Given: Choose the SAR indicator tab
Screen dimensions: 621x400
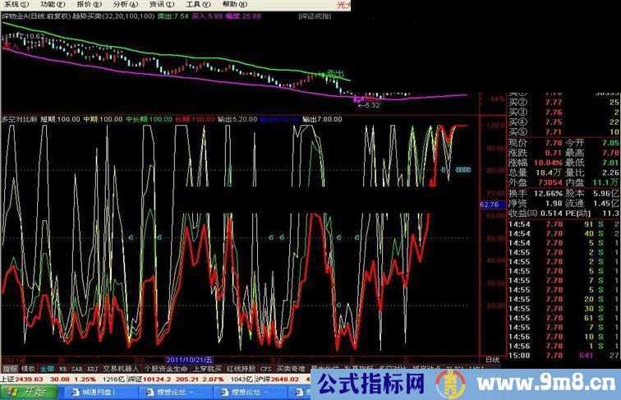Looking at the screenshot, I should click(x=76, y=369).
